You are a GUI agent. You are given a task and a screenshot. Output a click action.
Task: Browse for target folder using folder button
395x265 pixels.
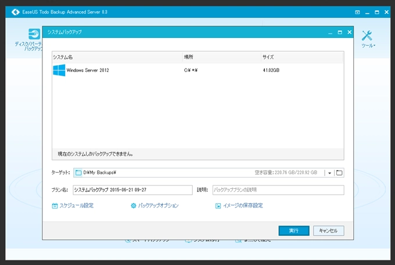pos(339,173)
